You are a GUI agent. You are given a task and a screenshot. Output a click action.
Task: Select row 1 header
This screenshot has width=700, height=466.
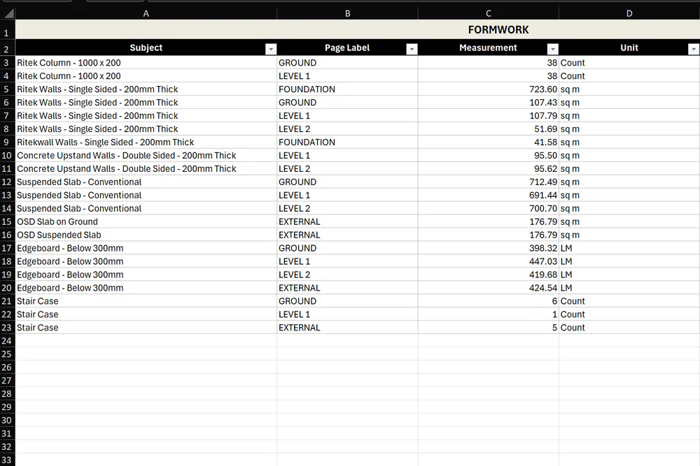pyautogui.click(x=7, y=30)
